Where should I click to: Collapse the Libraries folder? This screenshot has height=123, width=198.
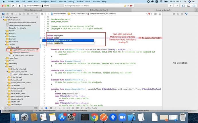tap(5, 45)
